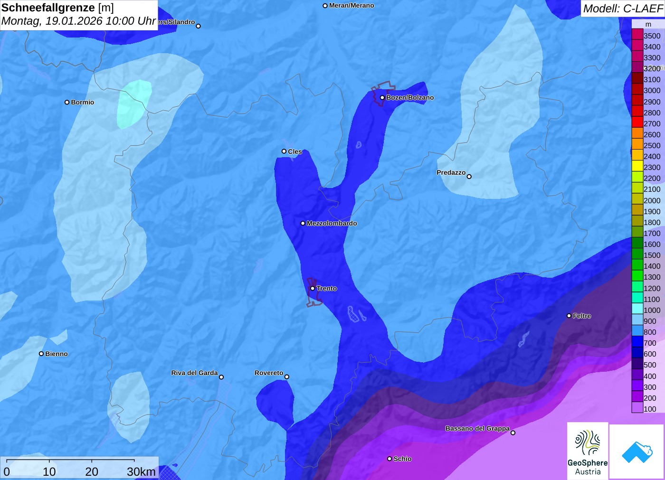665x480 pixels.
Task: Click the 1500 m green legend swatch
Action: click(x=637, y=254)
